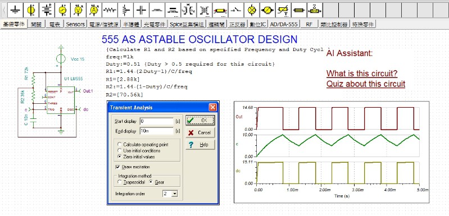Open the 特殊零件 tab

363,24
